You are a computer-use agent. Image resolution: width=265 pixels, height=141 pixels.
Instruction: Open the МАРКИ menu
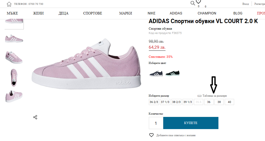(x=126, y=13)
